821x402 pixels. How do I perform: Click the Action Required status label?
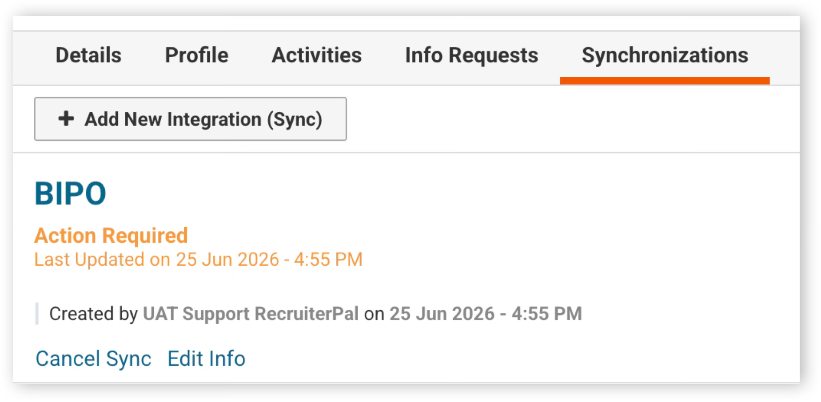[111, 235]
